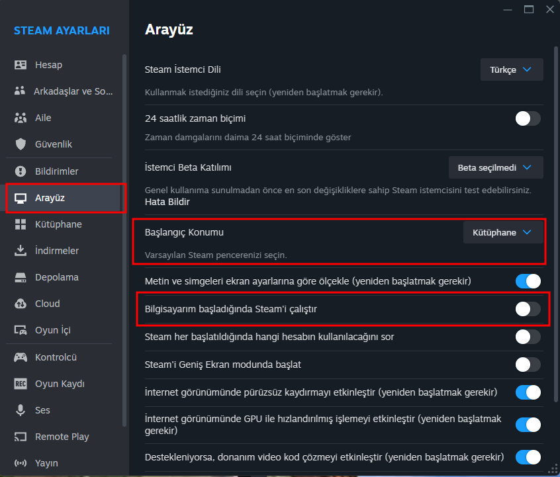Maximize the Steam settings window
This screenshot has width=560, height=477.
tap(529, 9)
